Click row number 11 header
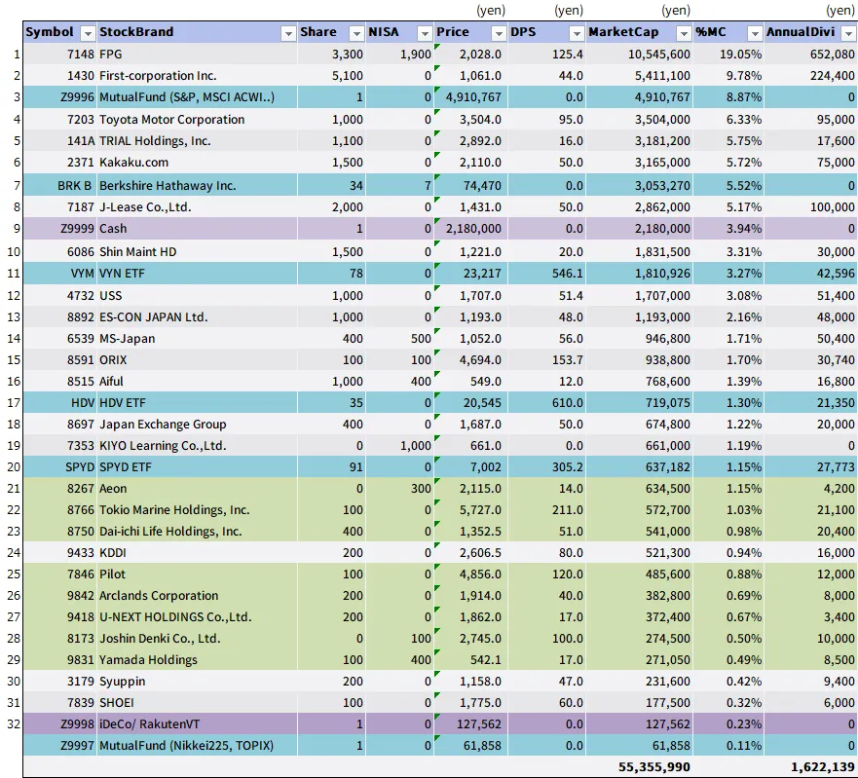Screen dimensions: 858x778 (x=11, y=274)
